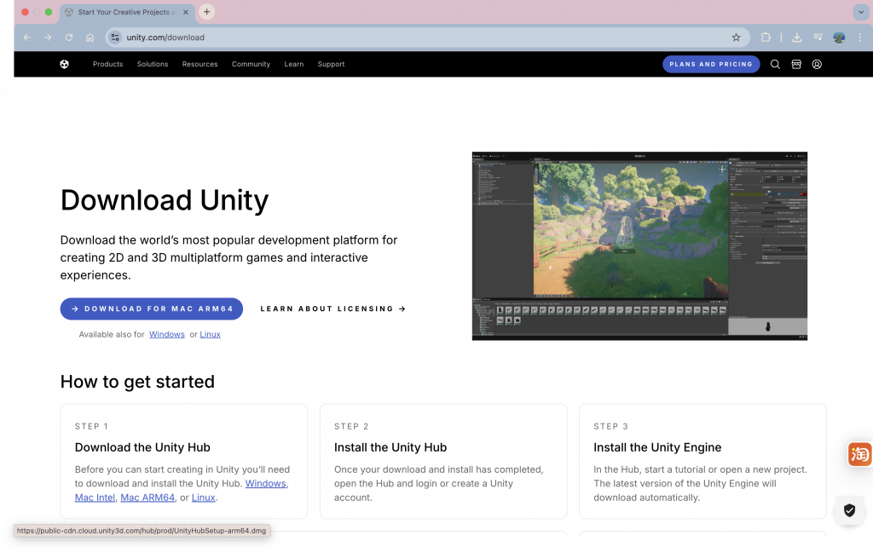Follow the Learn About Licensing link
The width and height of the screenshot is (873, 553).
(x=333, y=308)
